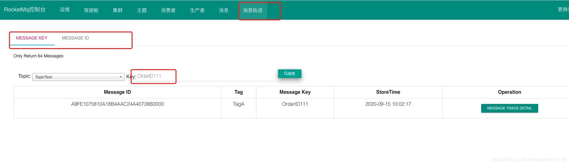Switch to the MESSAGE ID tab
Viewport: 569px width, 165px height.
75,38
